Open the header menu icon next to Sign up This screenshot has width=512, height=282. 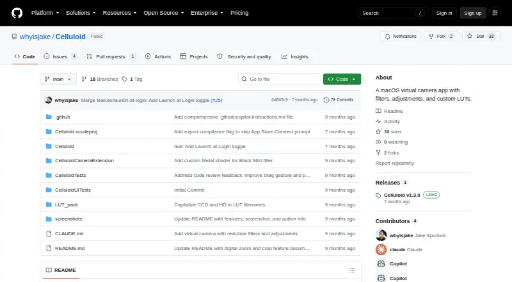(x=495, y=13)
